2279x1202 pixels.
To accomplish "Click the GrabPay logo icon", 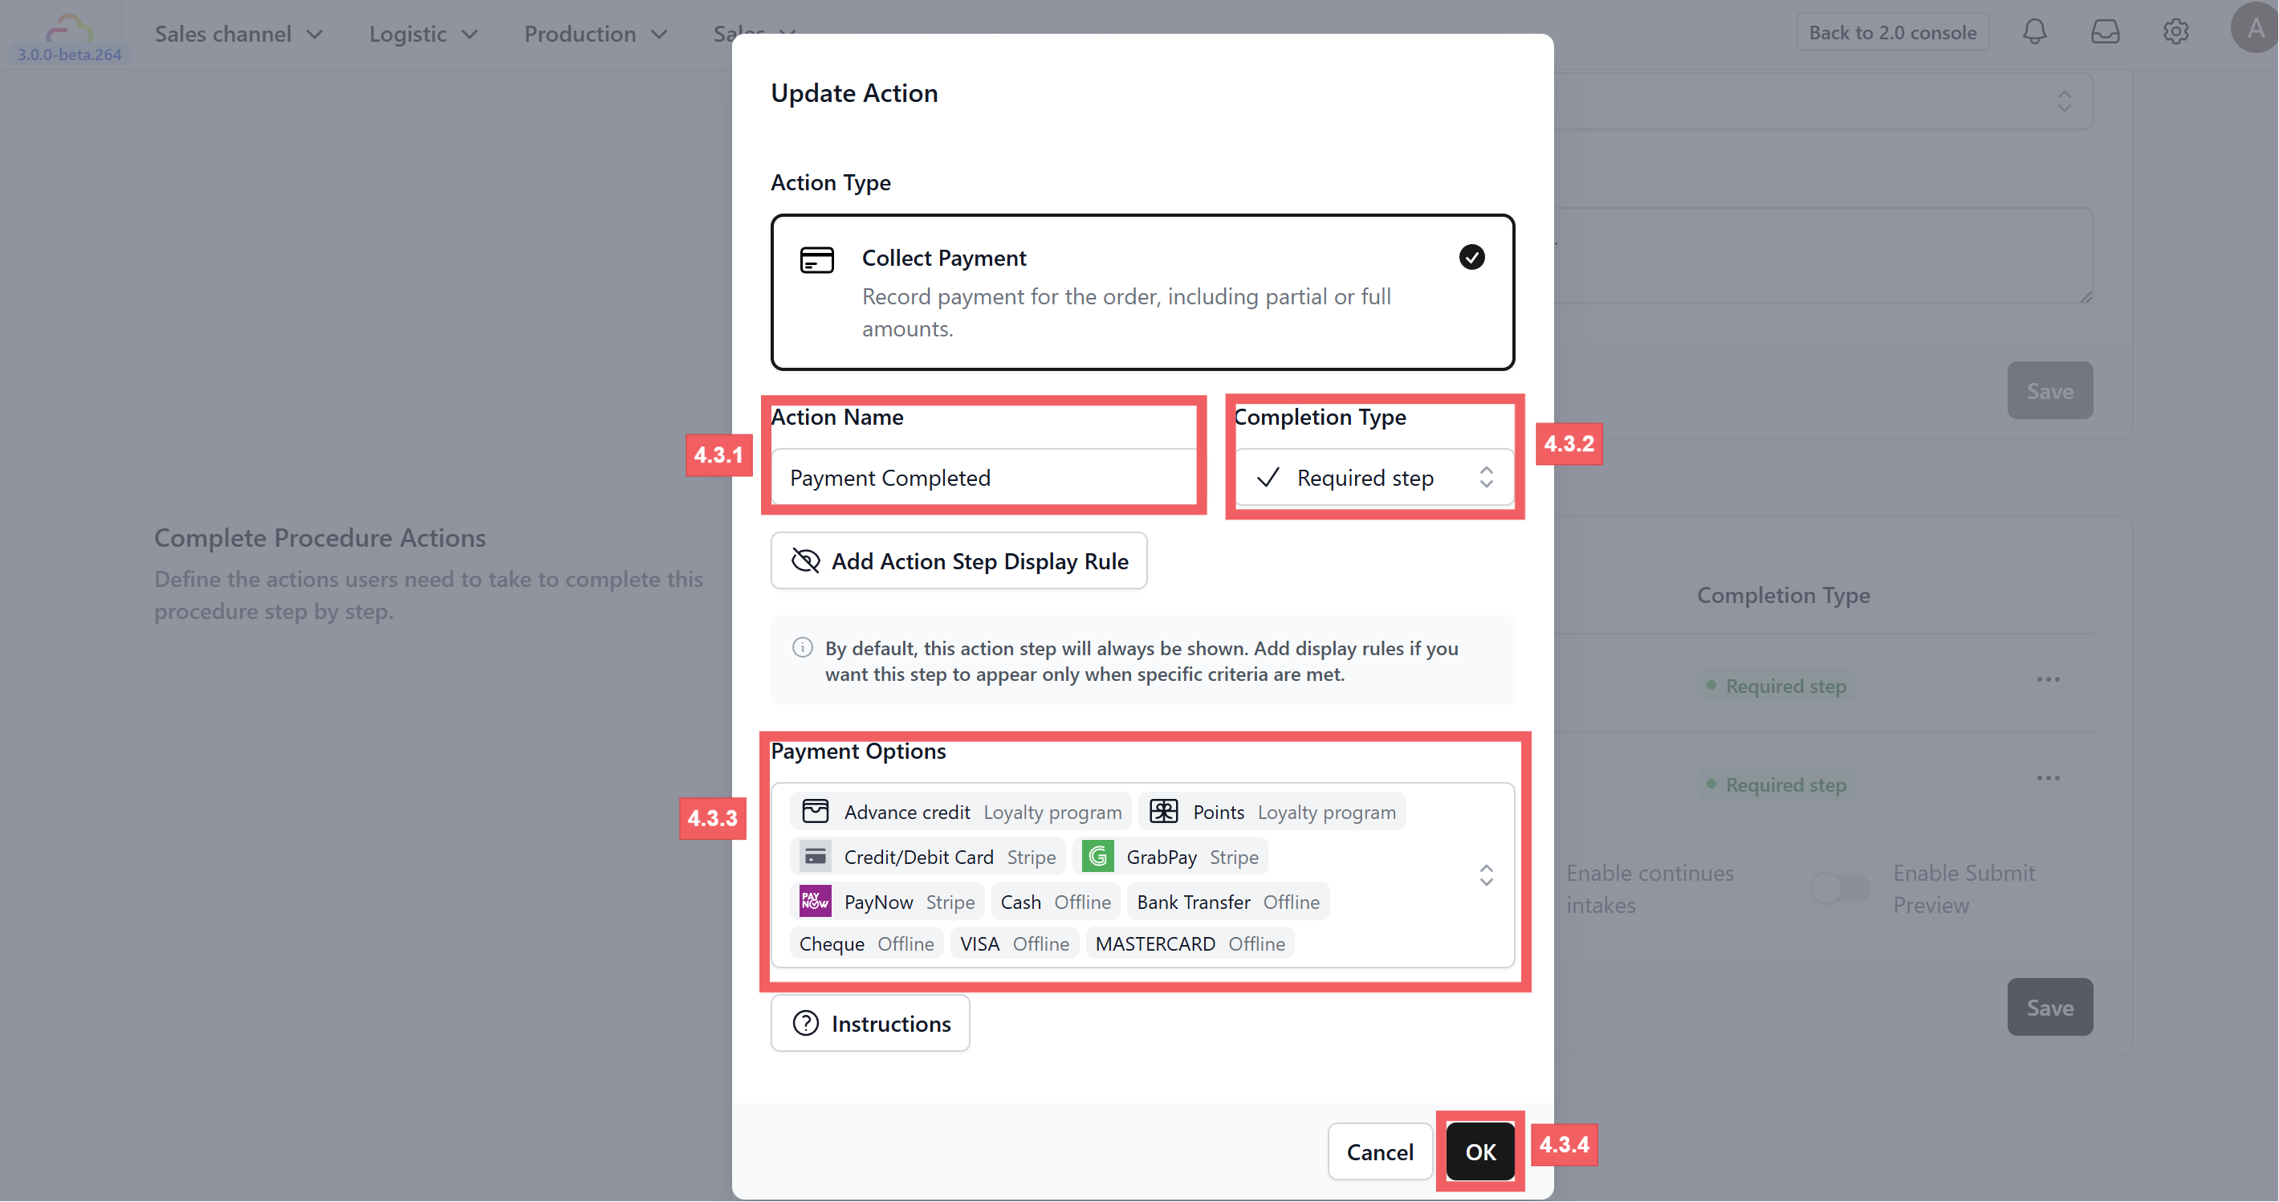I will tap(1097, 856).
